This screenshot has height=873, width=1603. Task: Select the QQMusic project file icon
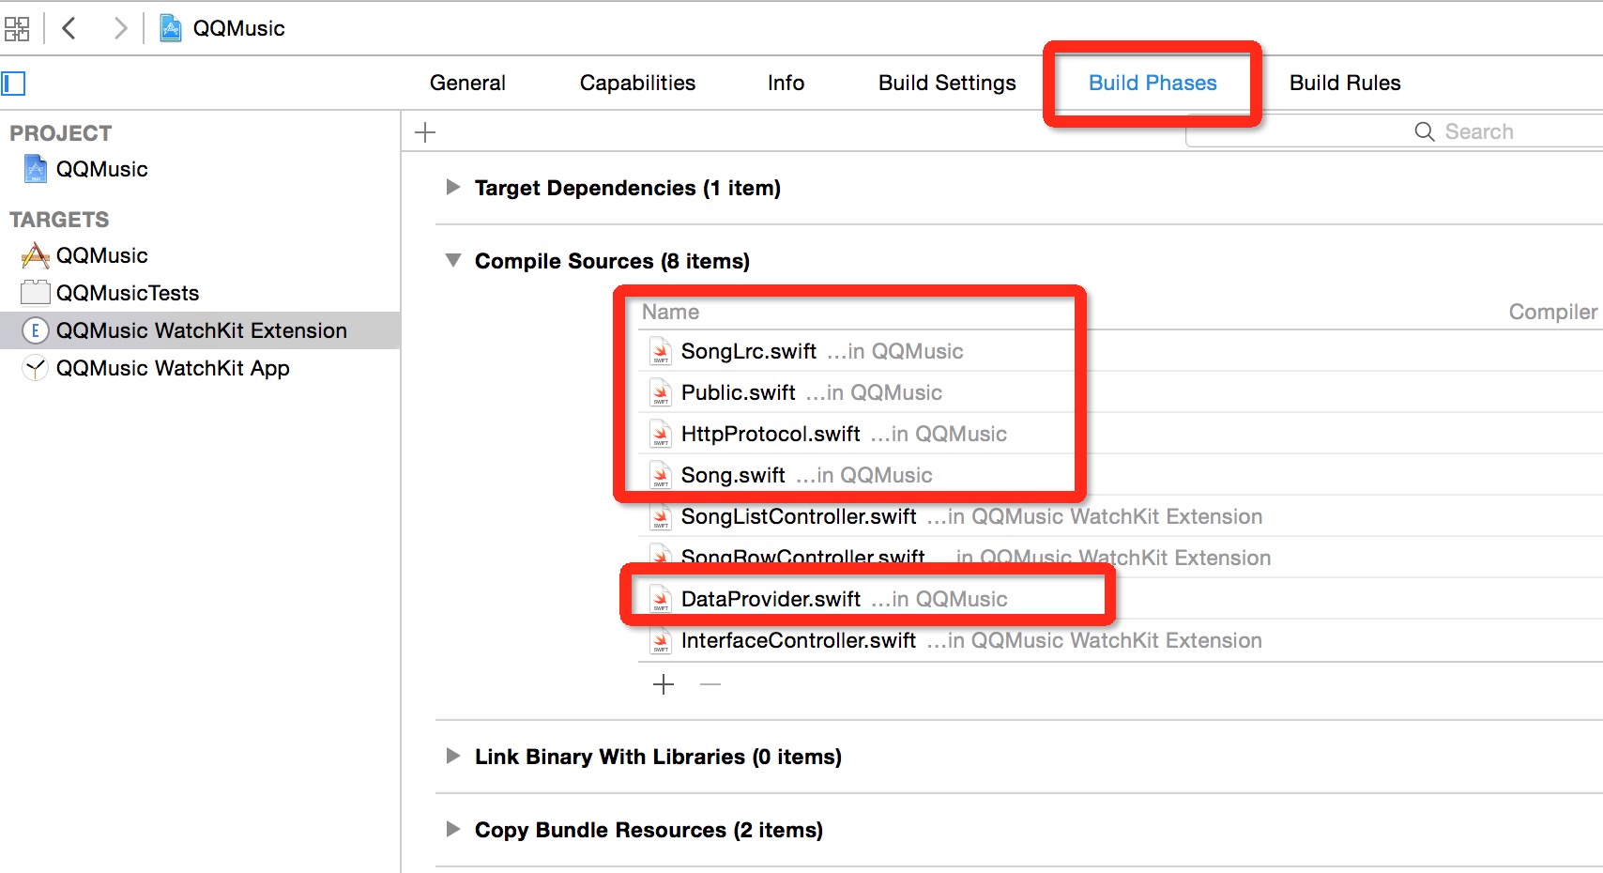[x=36, y=169]
